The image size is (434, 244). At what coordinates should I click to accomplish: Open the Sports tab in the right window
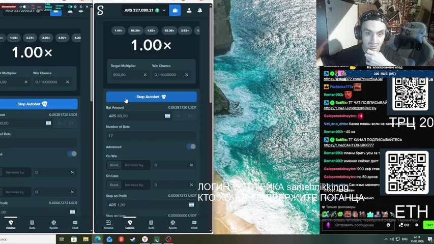coord(172,224)
